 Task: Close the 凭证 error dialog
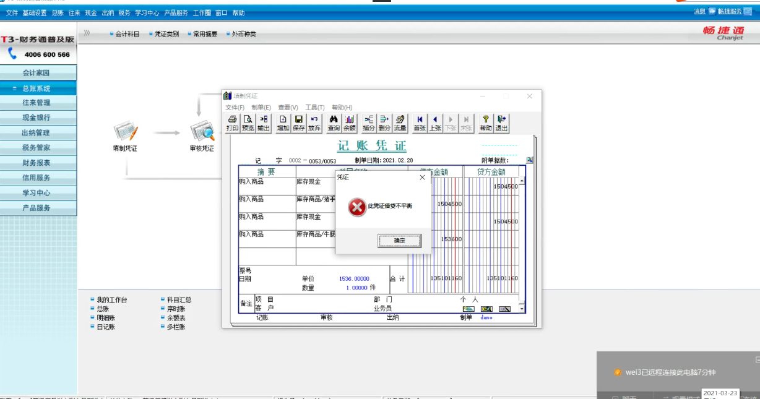tap(423, 177)
